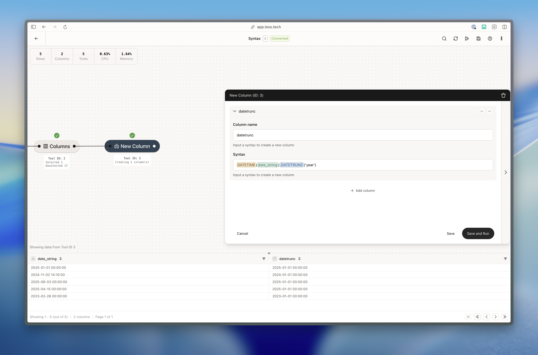The width and height of the screenshot is (538, 355).
Task: Go to previous results page
Action: tap(487, 317)
